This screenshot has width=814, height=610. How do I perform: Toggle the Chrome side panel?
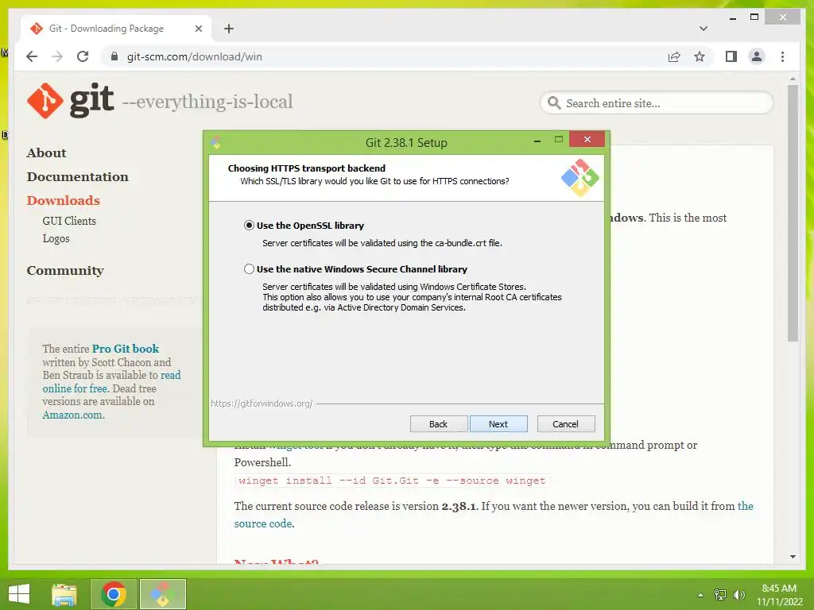point(731,56)
